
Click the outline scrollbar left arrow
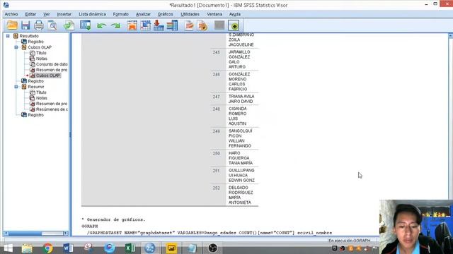(6, 234)
